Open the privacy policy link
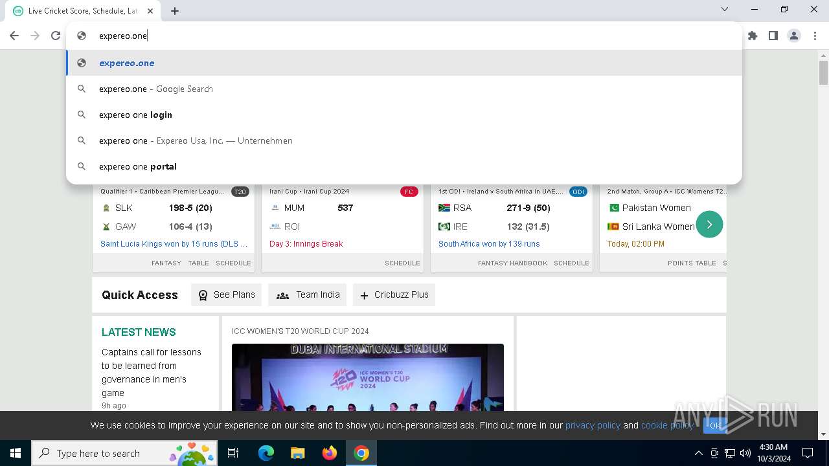 [593, 425]
